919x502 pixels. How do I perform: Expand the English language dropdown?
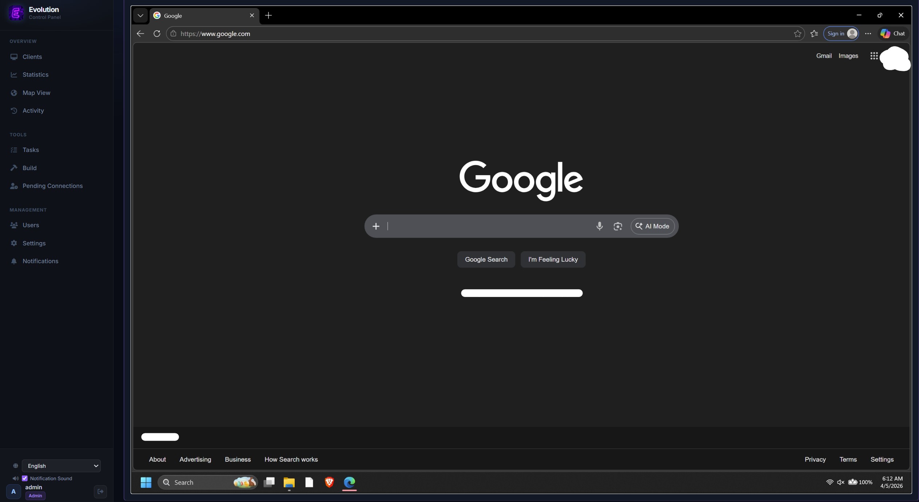(61, 466)
